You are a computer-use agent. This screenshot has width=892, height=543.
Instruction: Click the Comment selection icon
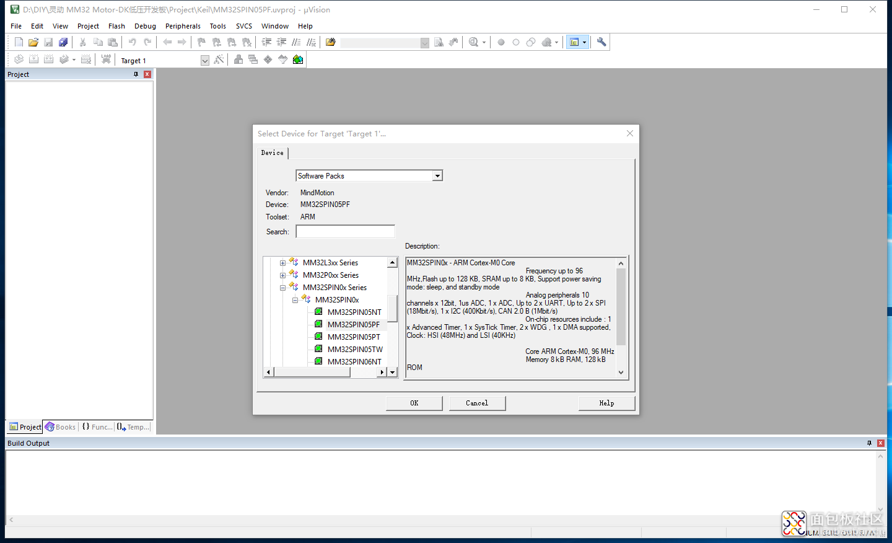point(296,42)
